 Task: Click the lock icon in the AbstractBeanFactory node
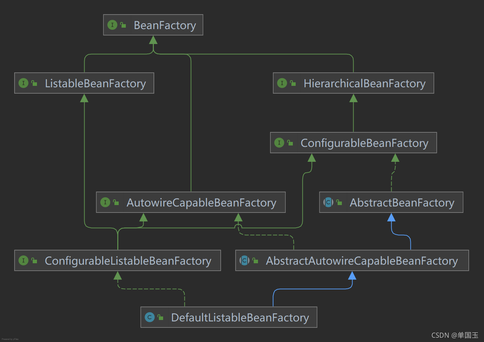pos(339,202)
